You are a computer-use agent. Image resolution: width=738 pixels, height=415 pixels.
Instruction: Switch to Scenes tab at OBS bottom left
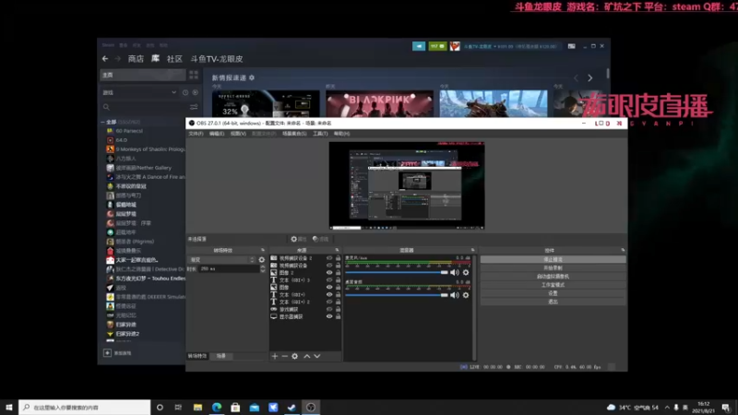(x=221, y=356)
